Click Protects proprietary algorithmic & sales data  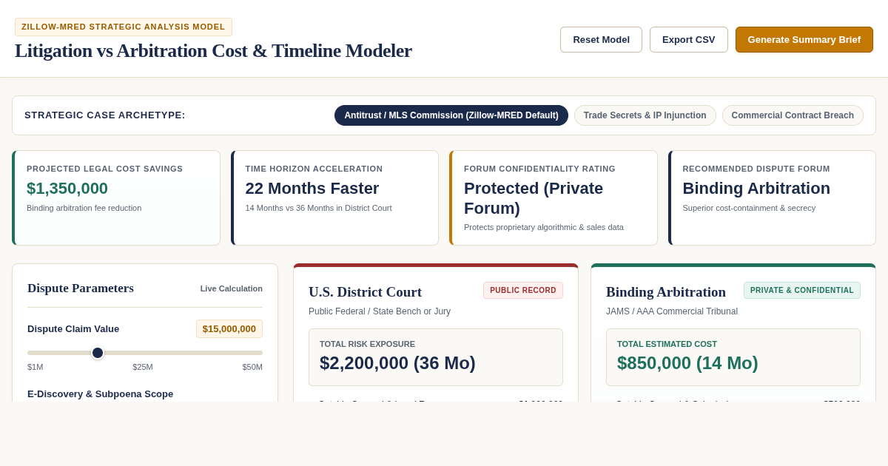544,227
